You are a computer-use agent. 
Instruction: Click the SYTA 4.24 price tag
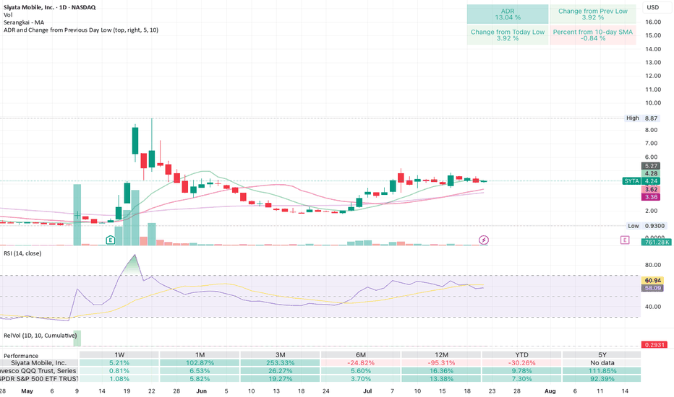click(641, 181)
